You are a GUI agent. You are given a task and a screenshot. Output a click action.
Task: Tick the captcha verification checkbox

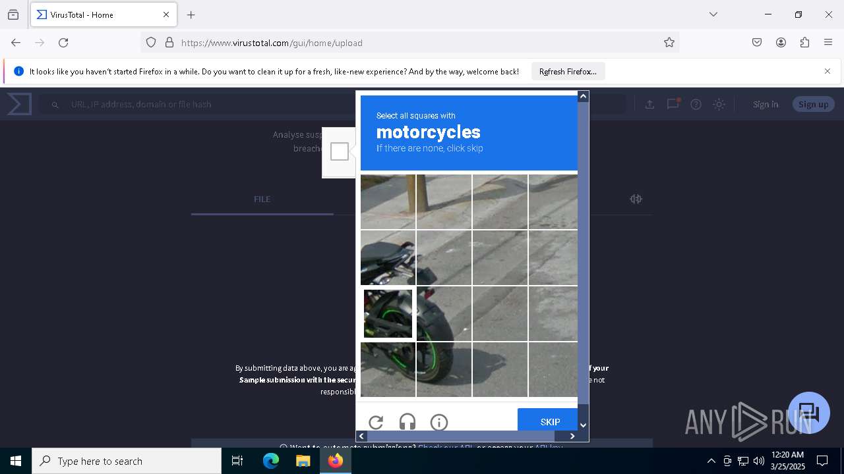pyautogui.click(x=340, y=152)
